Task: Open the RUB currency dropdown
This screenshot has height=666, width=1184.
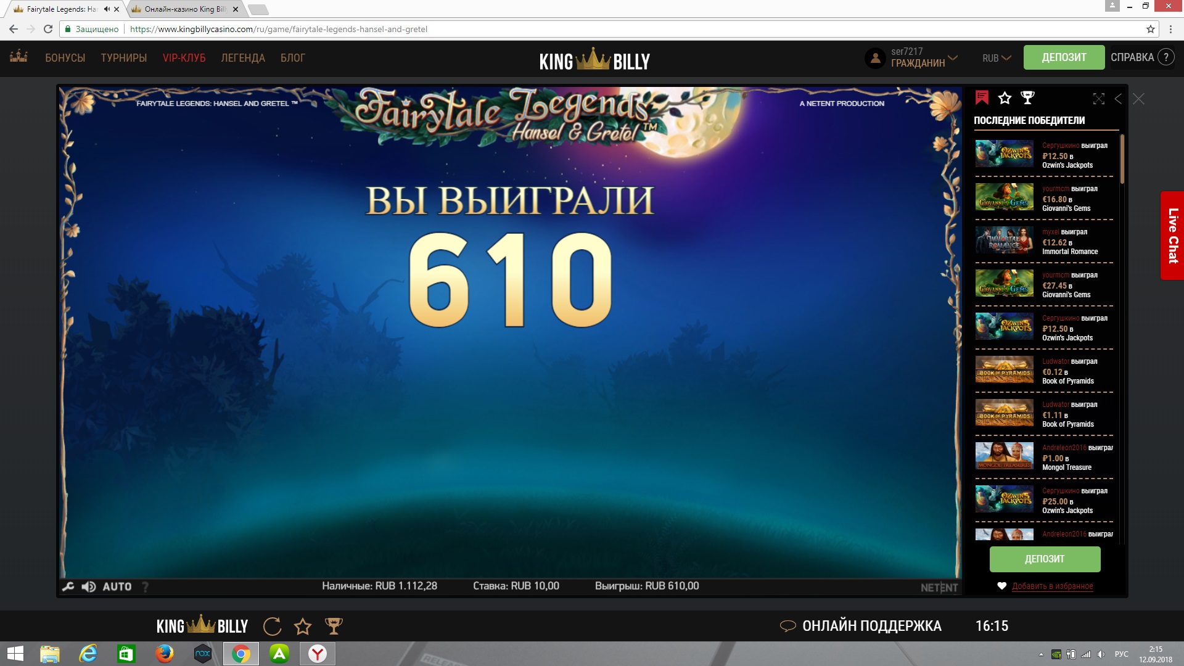Action: 997,58
